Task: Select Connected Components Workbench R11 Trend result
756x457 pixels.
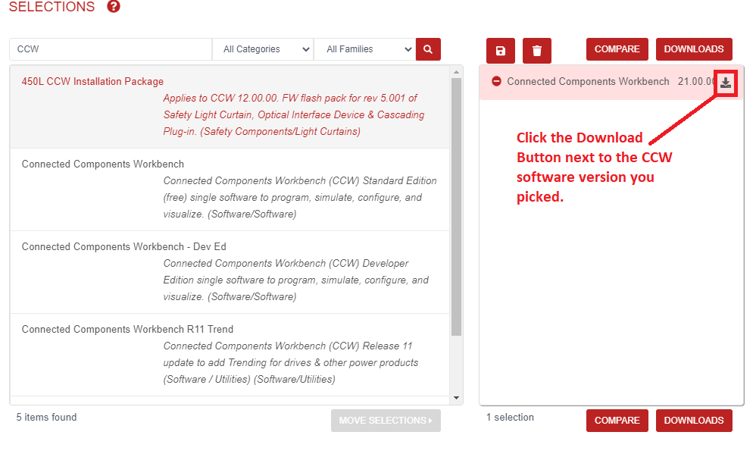Action: (230, 355)
